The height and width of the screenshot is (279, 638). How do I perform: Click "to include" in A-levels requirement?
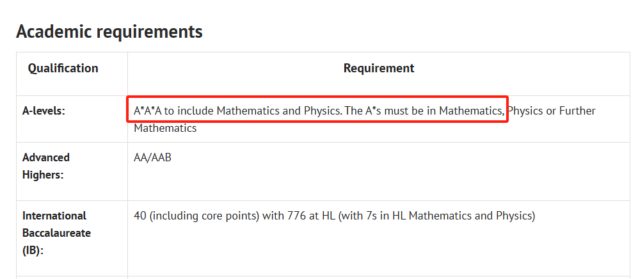[189, 111]
